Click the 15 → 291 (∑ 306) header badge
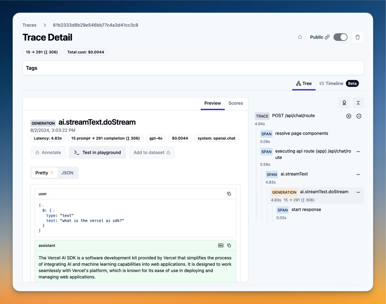The height and width of the screenshot is (304, 386). (42, 52)
